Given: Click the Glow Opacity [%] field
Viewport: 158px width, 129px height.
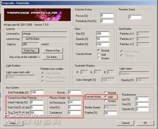Looking at the screenshot, I should (x=103, y=39).
